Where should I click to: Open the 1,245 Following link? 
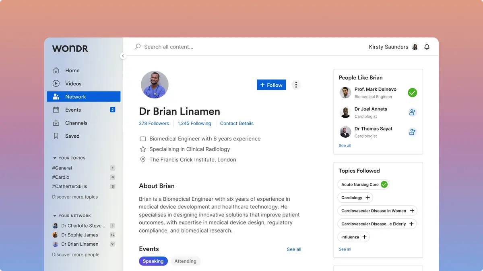194,123
